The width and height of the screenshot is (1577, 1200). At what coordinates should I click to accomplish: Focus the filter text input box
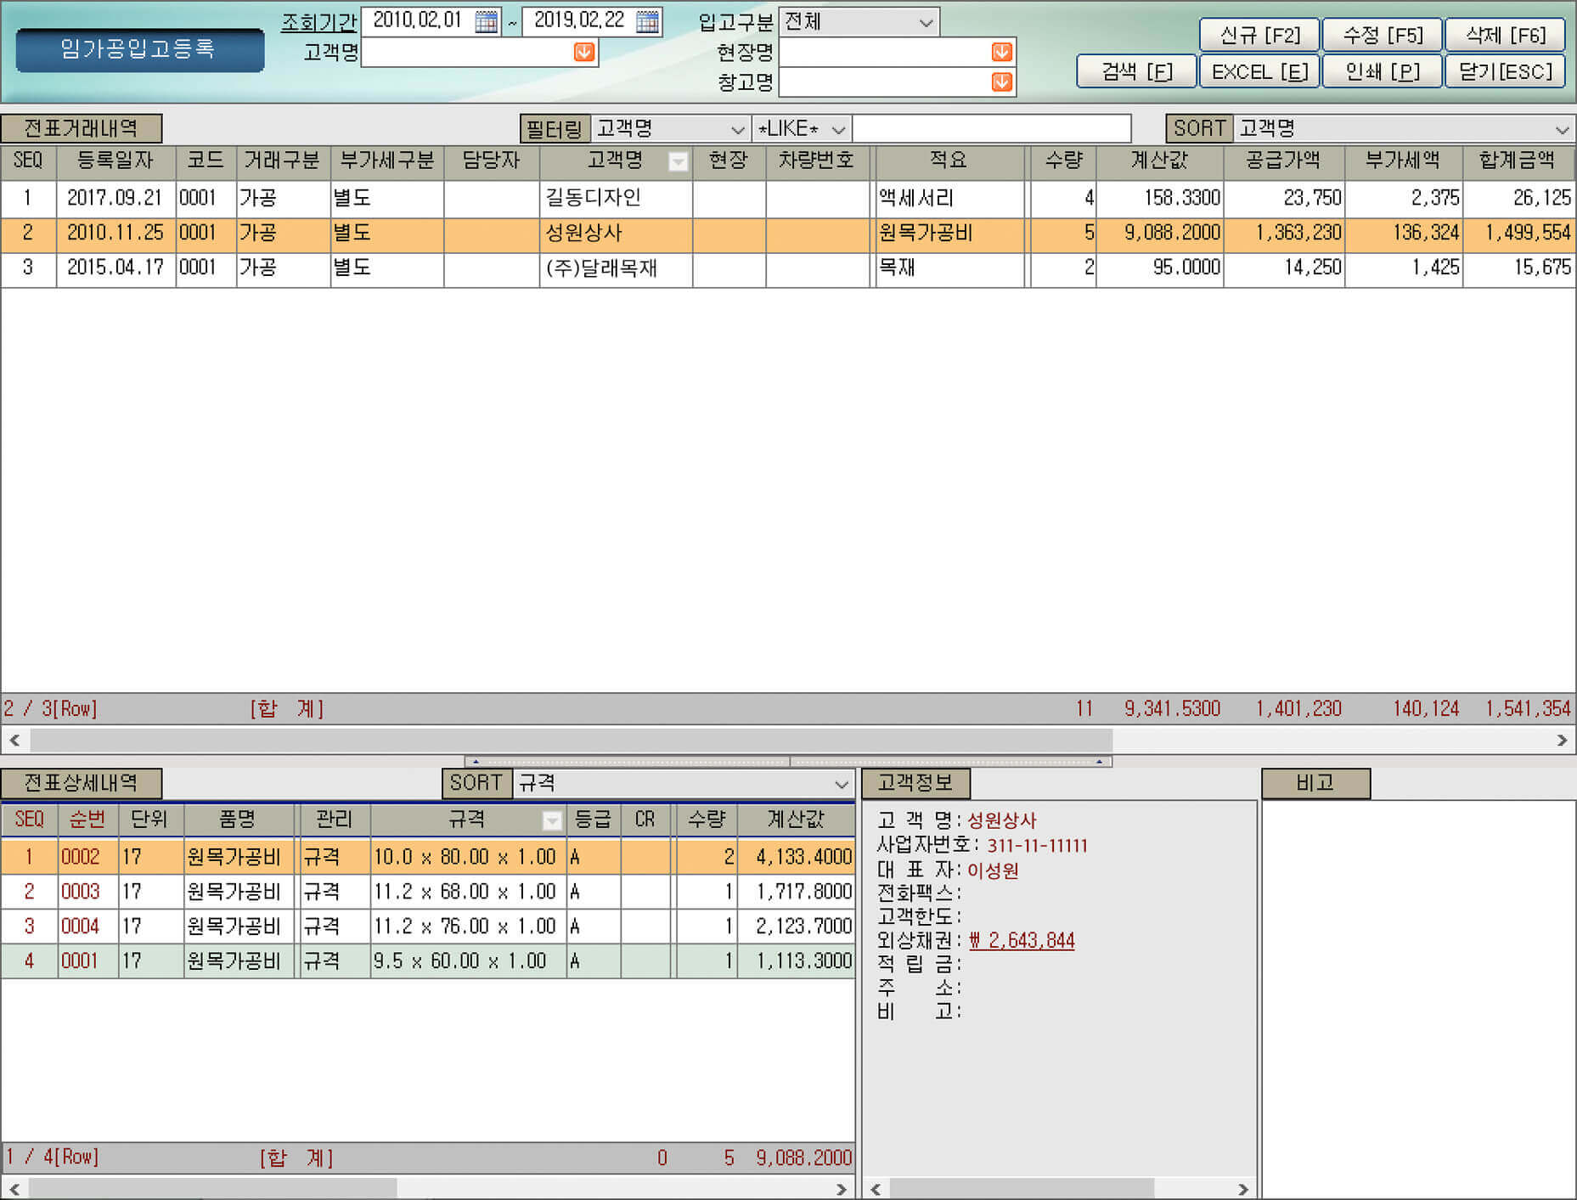pos(992,129)
